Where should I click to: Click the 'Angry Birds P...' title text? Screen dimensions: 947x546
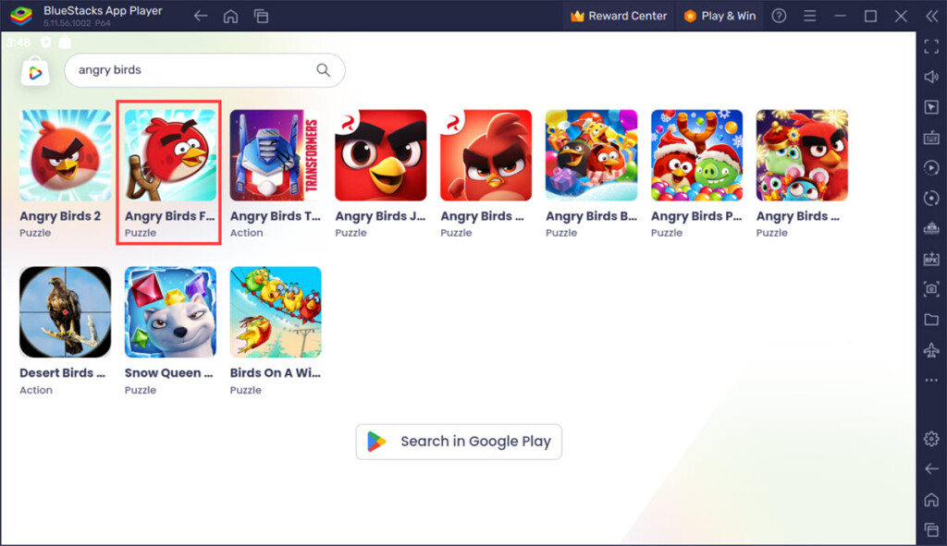(695, 216)
